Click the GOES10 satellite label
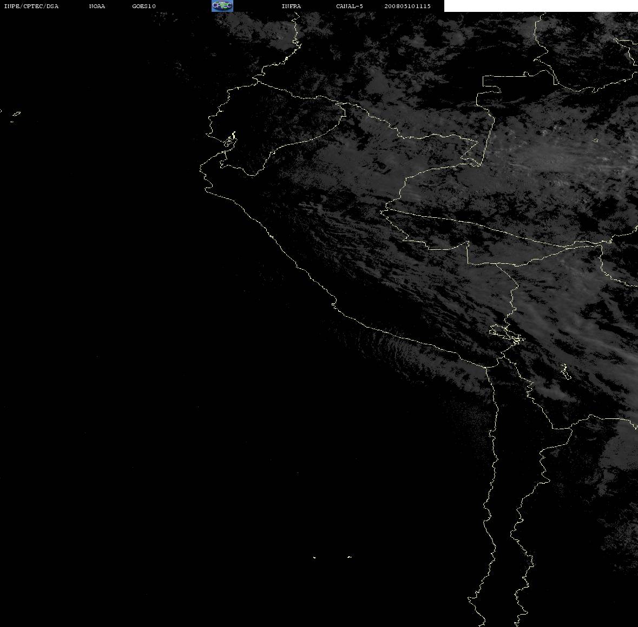The image size is (638, 627). pos(144,6)
